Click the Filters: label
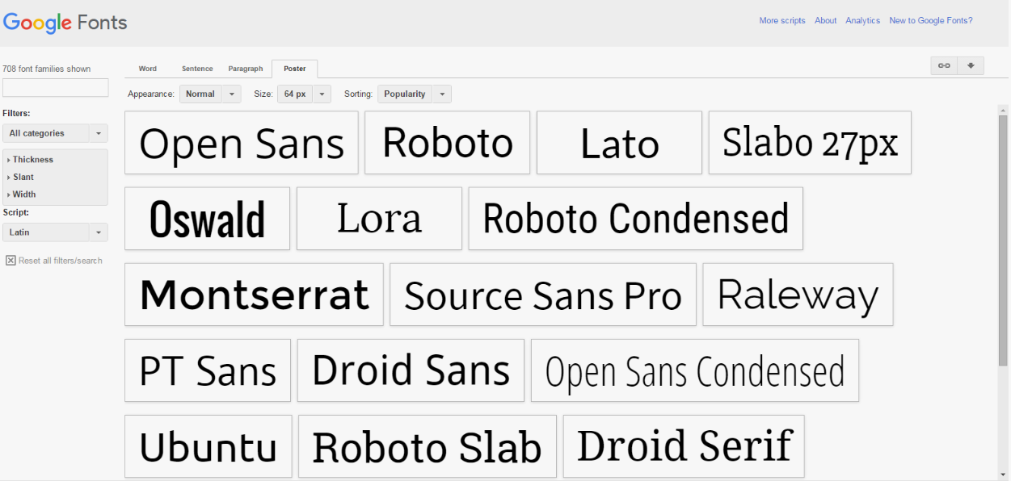Image resolution: width=1011 pixels, height=481 pixels. pos(16,114)
